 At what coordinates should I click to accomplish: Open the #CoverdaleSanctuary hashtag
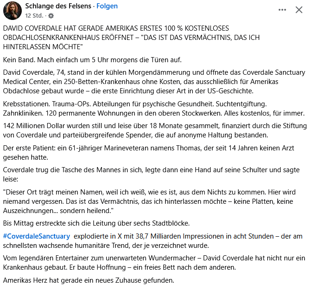click(x=36, y=236)
